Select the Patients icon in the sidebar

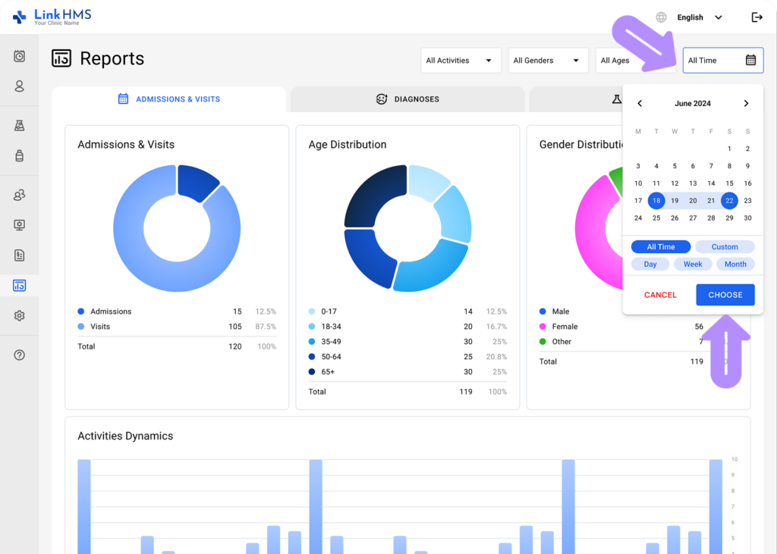click(x=19, y=86)
